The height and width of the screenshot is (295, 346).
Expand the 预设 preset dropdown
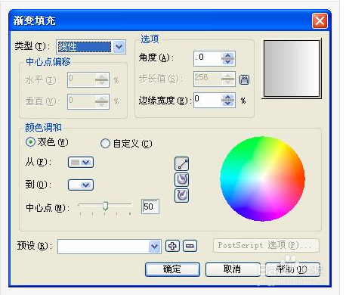pos(154,247)
